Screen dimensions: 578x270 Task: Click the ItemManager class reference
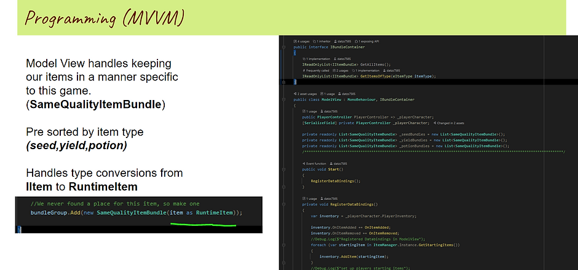click(x=386, y=245)
